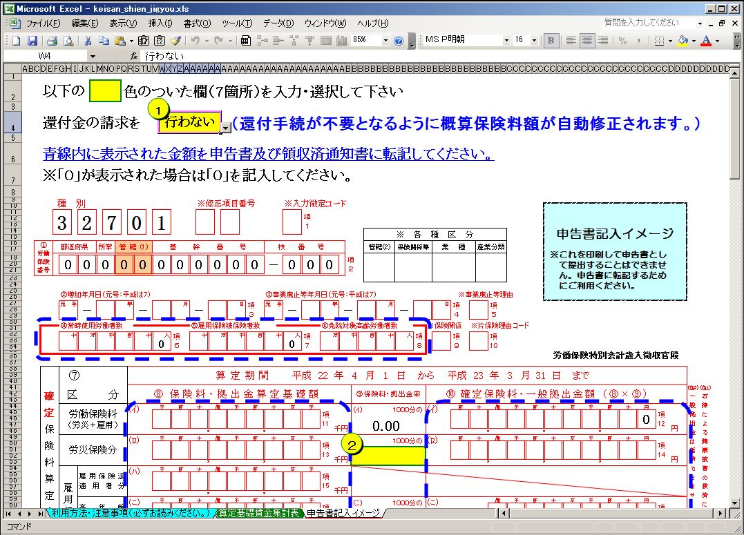Click row 4 header

13,122
